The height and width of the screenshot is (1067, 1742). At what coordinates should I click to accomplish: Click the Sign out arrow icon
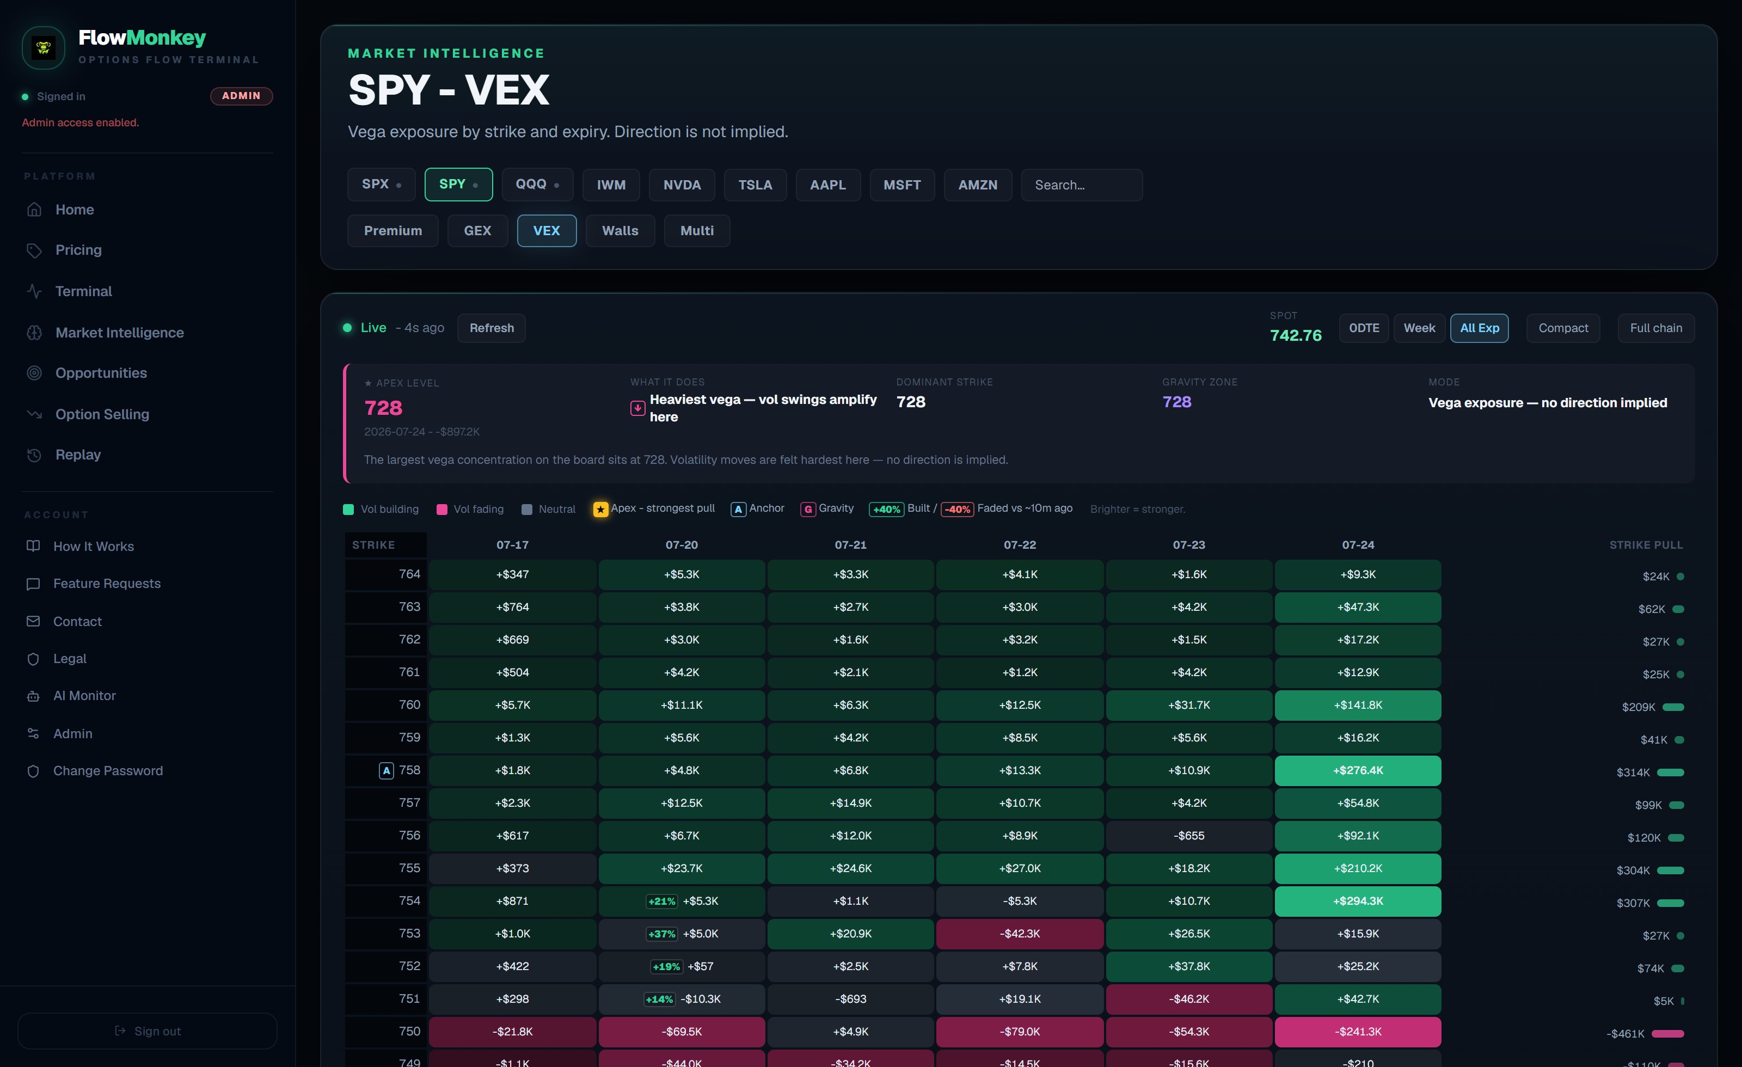120,1031
